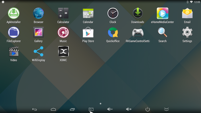Image resolution: width=201 pixels, height=113 pixels.
Task: Click the Bluetooth status icon
Action: point(188,2)
